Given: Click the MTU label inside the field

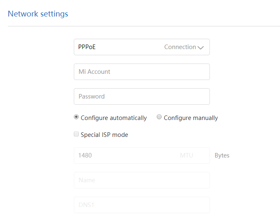Looking at the screenshot, I should click(186, 155).
